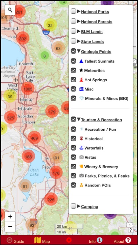Click the Winery & Brewery mug icon

(x=81, y=167)
